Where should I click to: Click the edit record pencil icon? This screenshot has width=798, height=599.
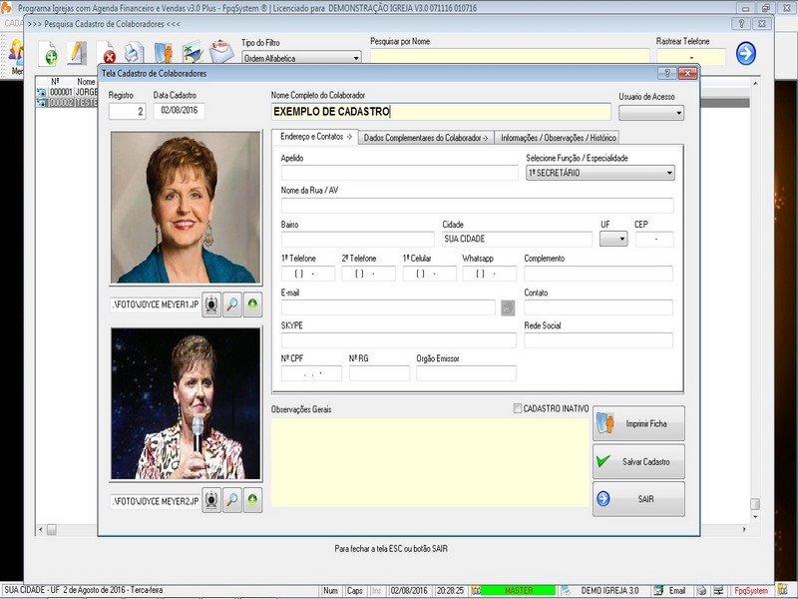(77, 53)
